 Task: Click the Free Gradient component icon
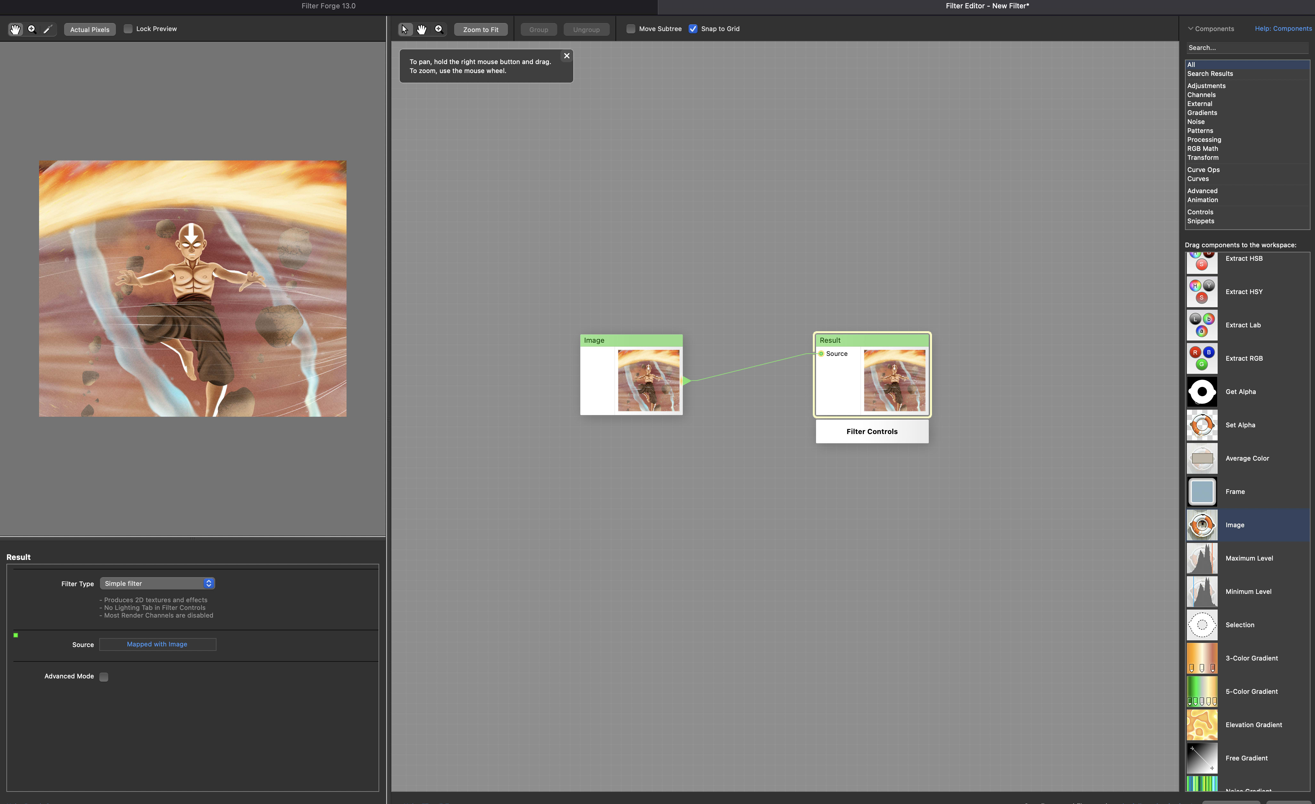(x=1202, y=758)
